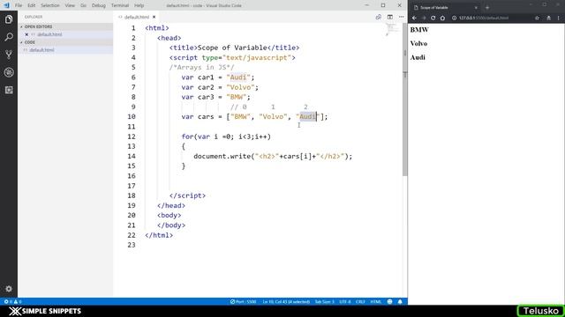
Task: Click the CRLF line ending status entry
Action: tap(360, 301)
